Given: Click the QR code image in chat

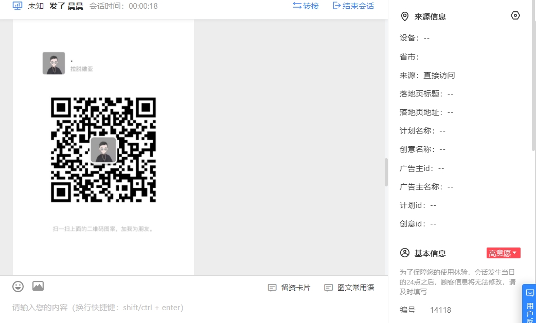Looking at the screenshot, I should click(103, 150).
